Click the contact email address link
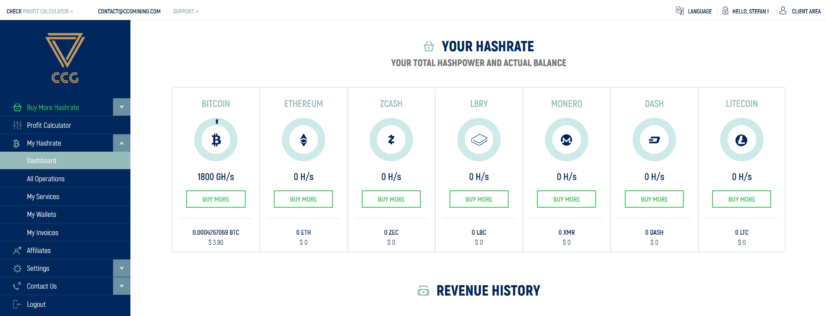This screenshot has height=316, width=826. pos(129,11)
